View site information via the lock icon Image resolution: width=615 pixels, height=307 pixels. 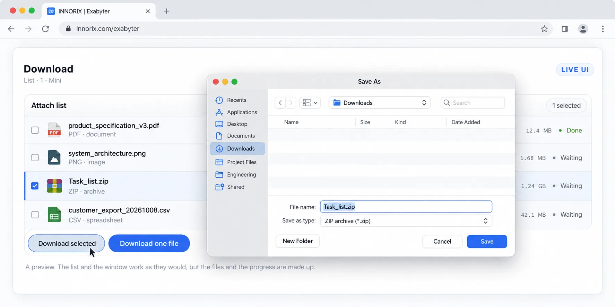(x=68, y=29)
